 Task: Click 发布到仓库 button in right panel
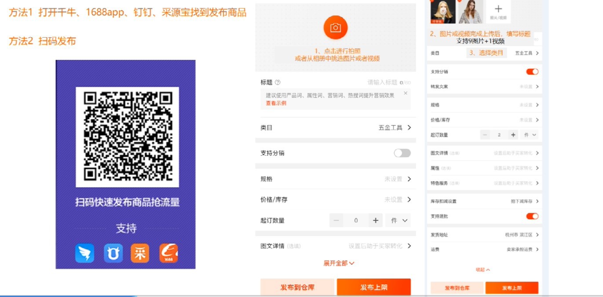click(x=457, y=288)
